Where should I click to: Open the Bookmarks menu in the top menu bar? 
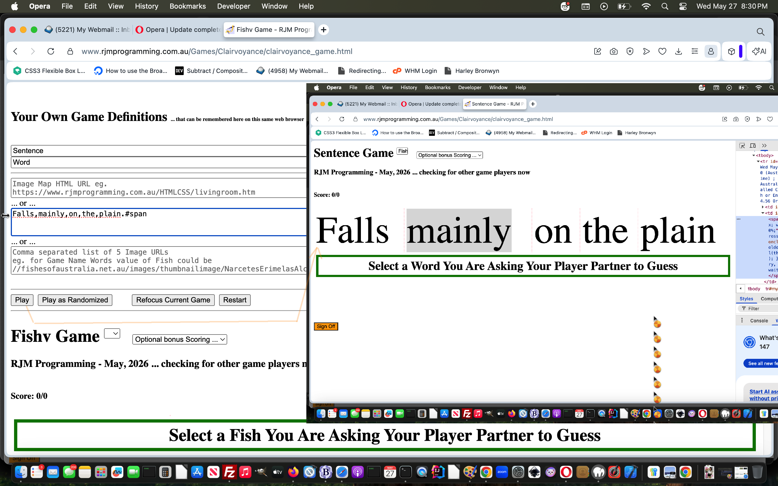[x=188, y=6]
